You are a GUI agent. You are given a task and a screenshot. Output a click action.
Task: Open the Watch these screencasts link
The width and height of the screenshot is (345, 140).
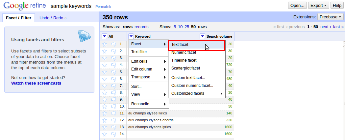coord(36,83)
